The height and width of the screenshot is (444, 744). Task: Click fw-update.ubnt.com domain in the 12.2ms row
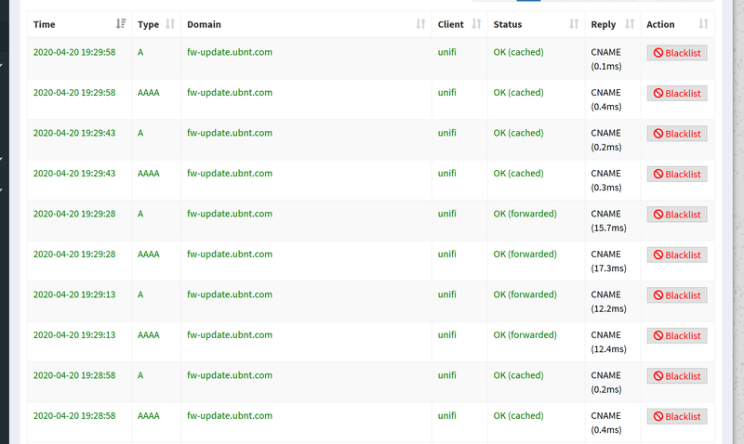pyautogui.click(x=229, y=294)
